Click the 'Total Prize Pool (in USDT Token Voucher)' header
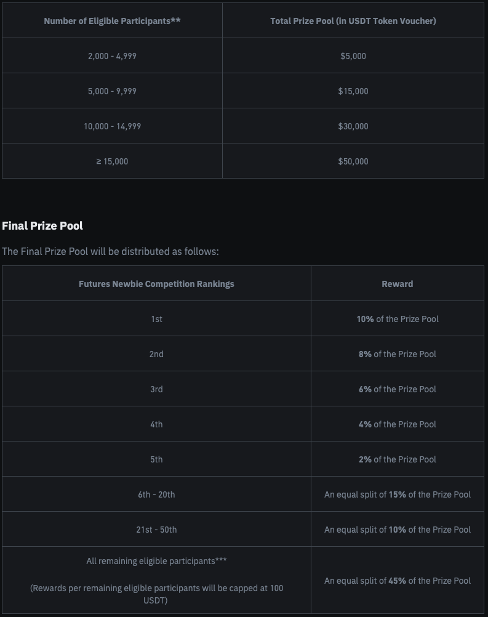488x617 pixels. (x=353, y=21)
